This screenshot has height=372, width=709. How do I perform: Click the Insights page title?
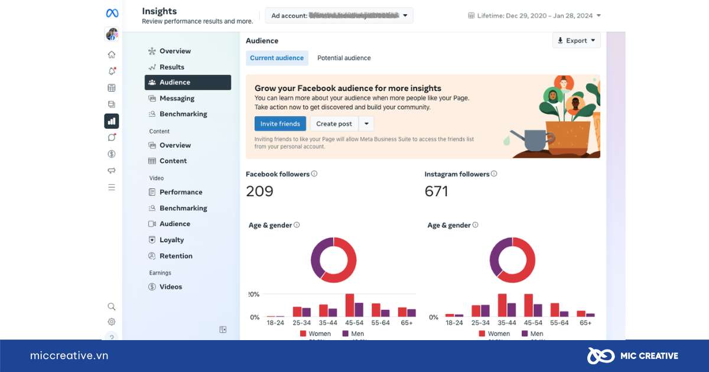[160, 11]
